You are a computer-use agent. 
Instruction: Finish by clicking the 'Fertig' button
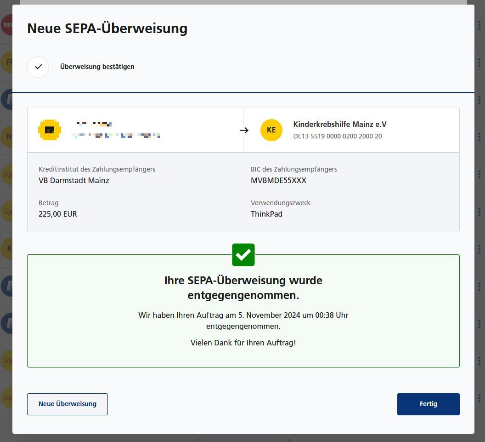pos(428,404)
